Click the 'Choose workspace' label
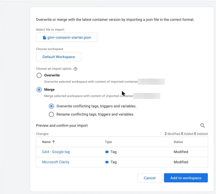 pyautogui.click(x=50, y=49)
